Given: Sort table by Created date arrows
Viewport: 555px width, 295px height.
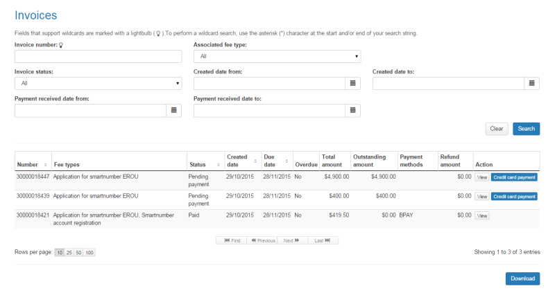Looking at the screenshot, I should (x=255, y=161).
